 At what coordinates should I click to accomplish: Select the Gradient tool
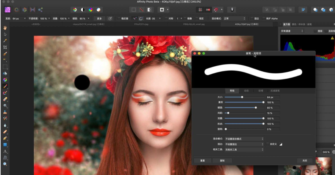[x=5, y=80]
